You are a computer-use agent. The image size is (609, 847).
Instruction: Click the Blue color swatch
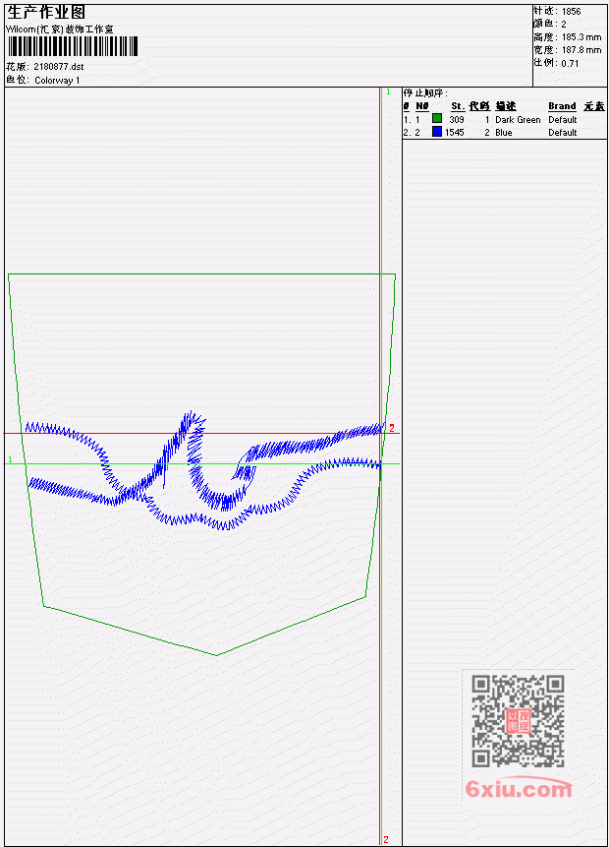pyautogui.click(x=437, y=131)
